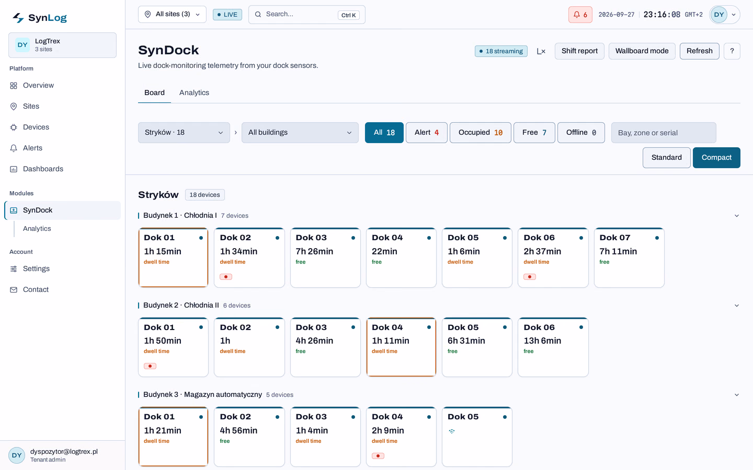Click the SynLog logo
The image size is (753, 470).
click(40, 18)
